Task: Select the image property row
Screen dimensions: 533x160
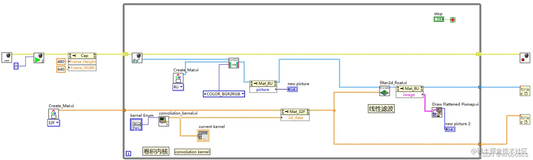Action: [x=409, y=95]
